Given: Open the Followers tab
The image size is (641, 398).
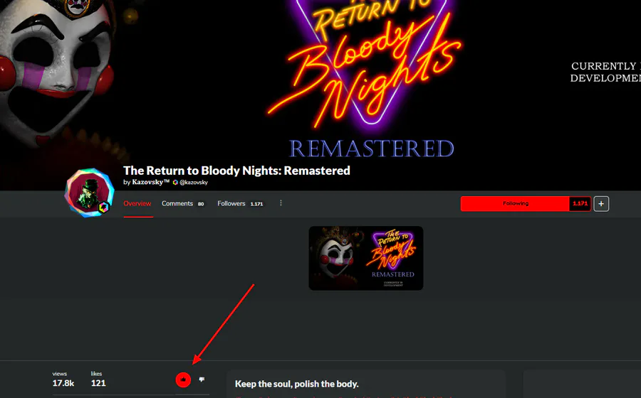Looking at the screenshot, I should click(231, 203).
